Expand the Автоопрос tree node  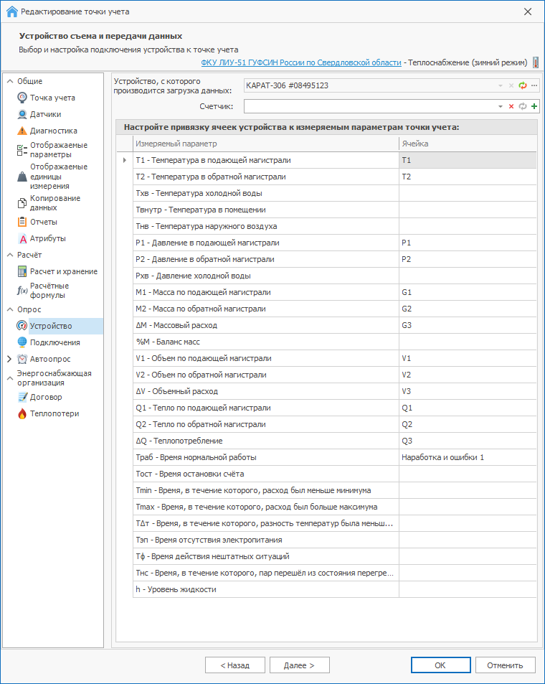(x=9, y=359)
